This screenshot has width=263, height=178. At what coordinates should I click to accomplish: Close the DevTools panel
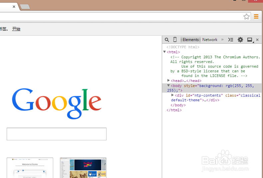click(257, 40)
